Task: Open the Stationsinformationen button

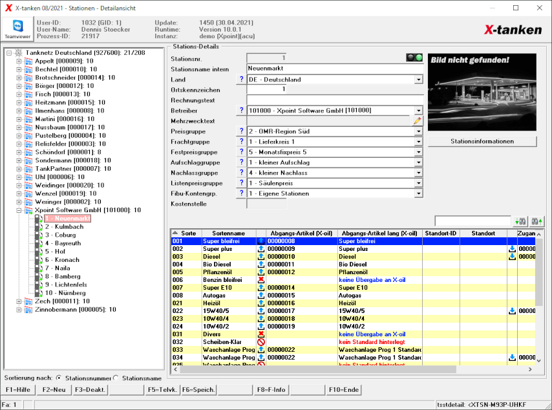Action: [x=482, y=141]
